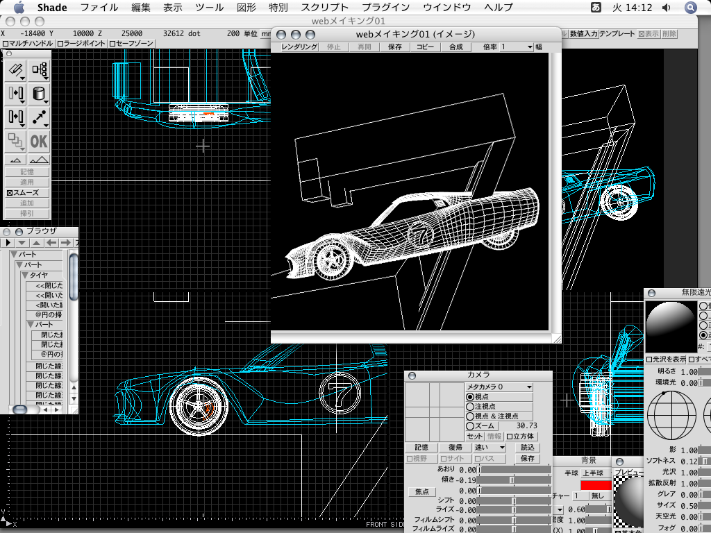Click the OK tool button in toolbox
The width and height of the screenshot is (711, 533).
(x=39, y=141)
